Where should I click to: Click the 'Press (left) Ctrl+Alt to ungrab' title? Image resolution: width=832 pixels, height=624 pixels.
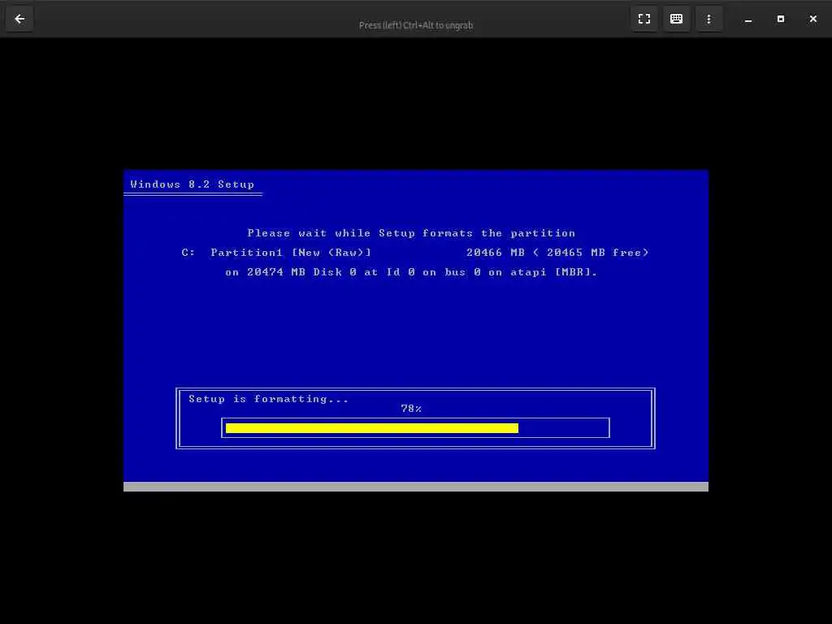tap(416, 25)
